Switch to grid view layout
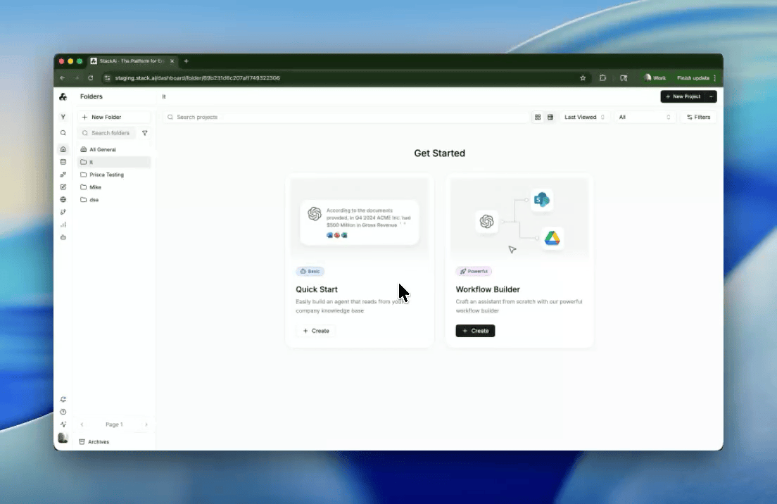Viewport: 777px width, 504px height. (538, 118)
